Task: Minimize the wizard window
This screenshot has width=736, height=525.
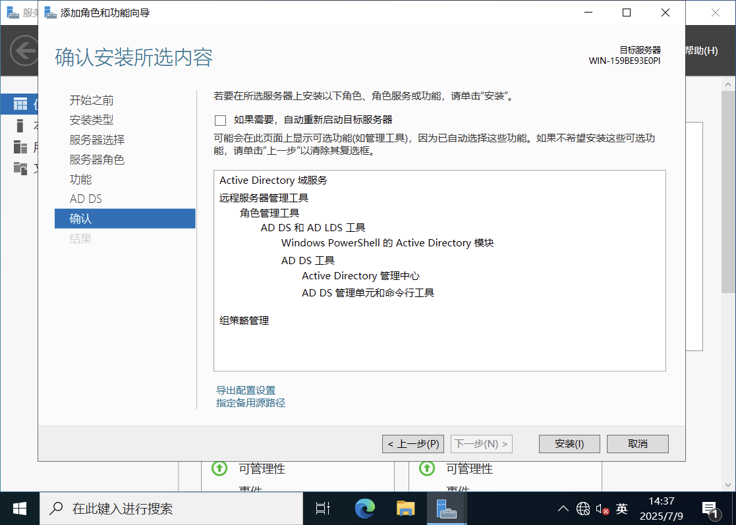Action: pyautogui.click(x=588, y=13)
